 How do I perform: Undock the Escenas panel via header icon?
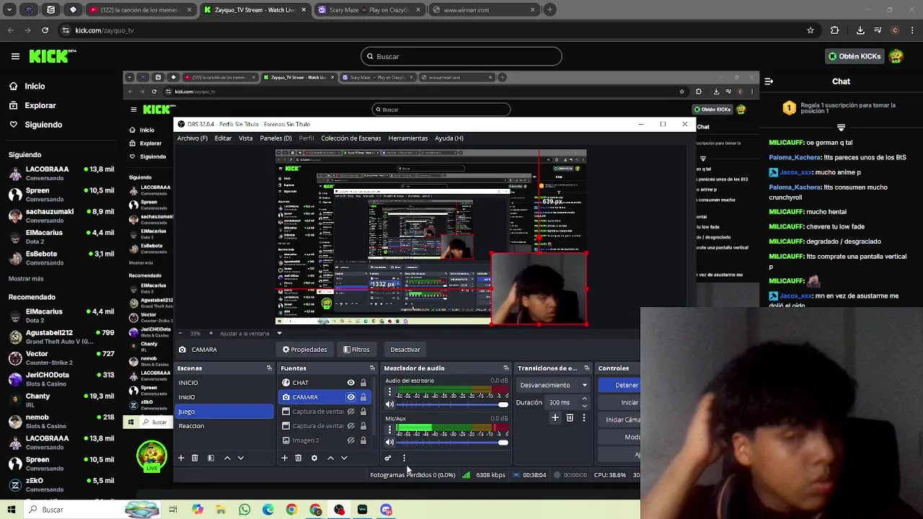click(269, 368)
